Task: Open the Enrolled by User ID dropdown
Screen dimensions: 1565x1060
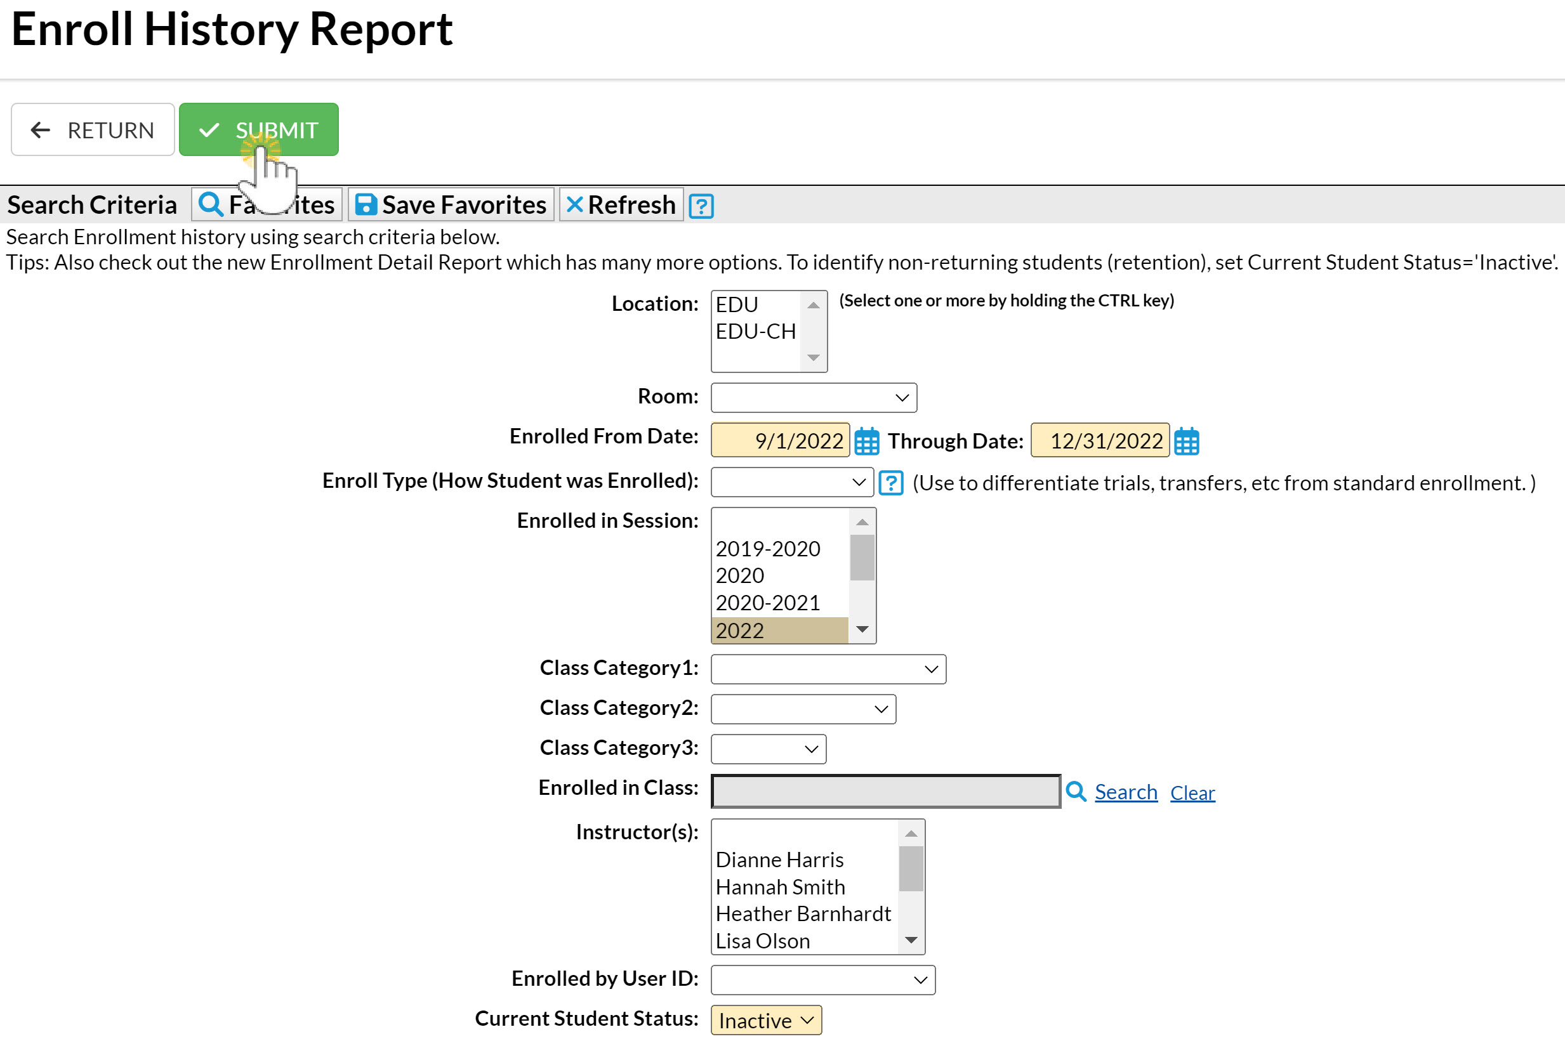Action: (822, 980)
